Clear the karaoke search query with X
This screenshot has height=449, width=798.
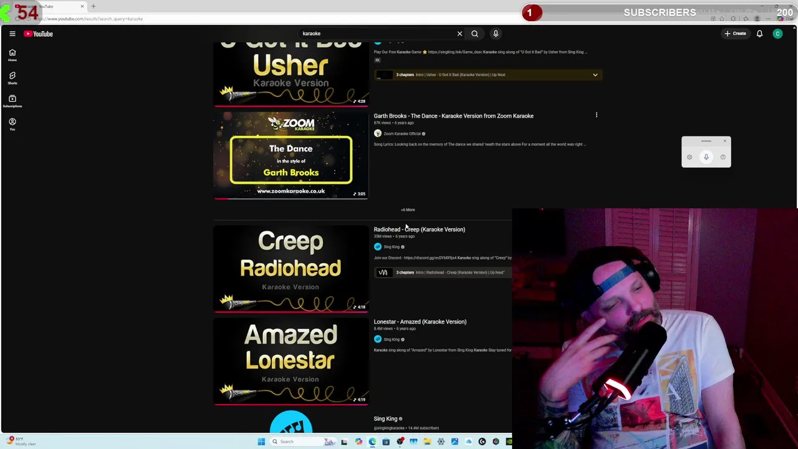coord(459,34)
